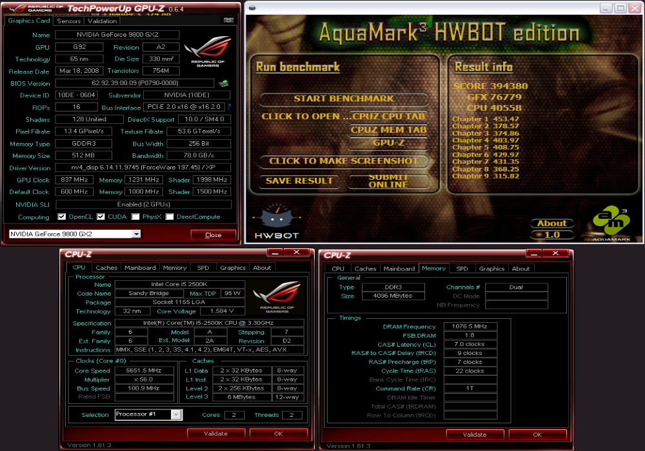This screenshot has height=451, width=645.
Task: Click NVIDIA SLI Enabled (2 GPUs) field
Action: point(144,204)
